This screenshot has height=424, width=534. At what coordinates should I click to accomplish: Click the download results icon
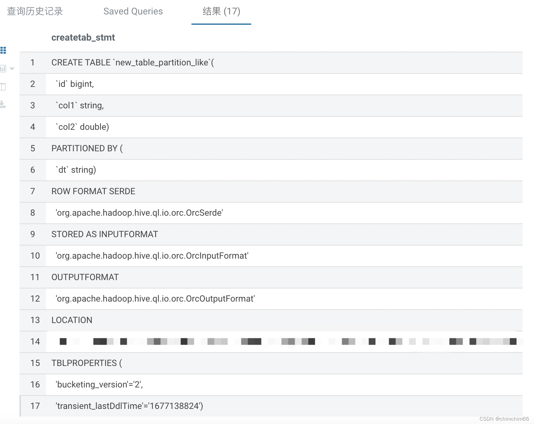3,104
